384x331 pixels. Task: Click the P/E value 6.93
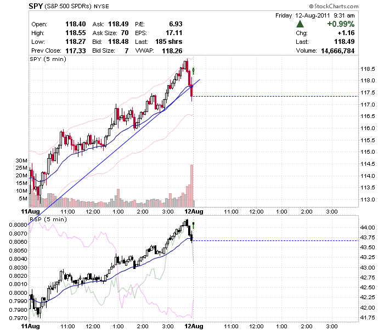click(x=176, y=24)
